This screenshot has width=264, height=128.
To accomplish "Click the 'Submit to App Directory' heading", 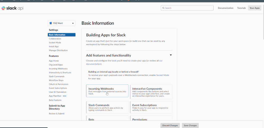I will (57, 107).
